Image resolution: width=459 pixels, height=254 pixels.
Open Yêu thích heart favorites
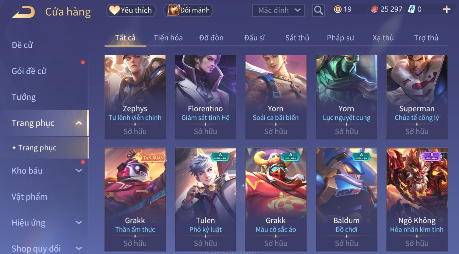pos(131,10)
